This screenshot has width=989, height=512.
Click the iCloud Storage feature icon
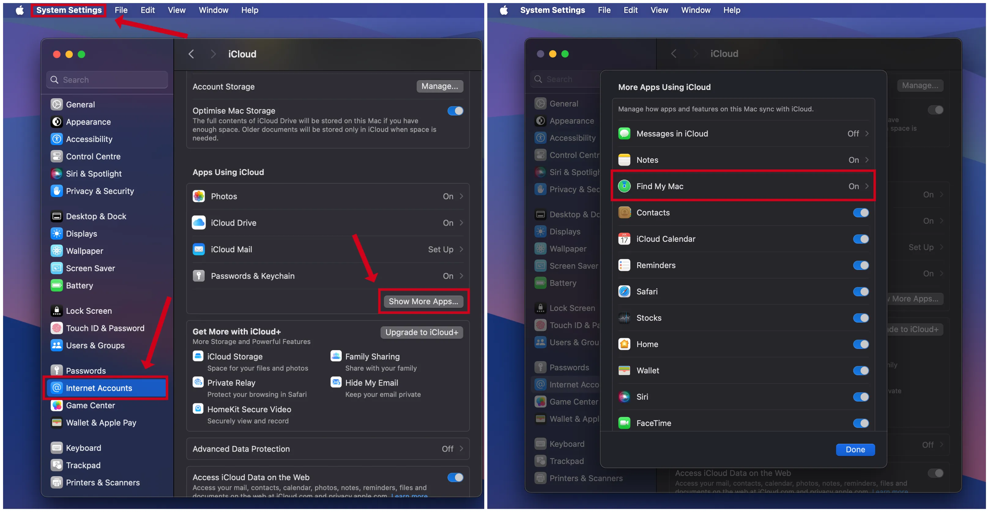coord(198,356)
